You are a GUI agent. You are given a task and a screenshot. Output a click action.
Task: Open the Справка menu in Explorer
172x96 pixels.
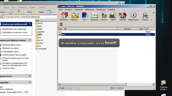(42, 7)
